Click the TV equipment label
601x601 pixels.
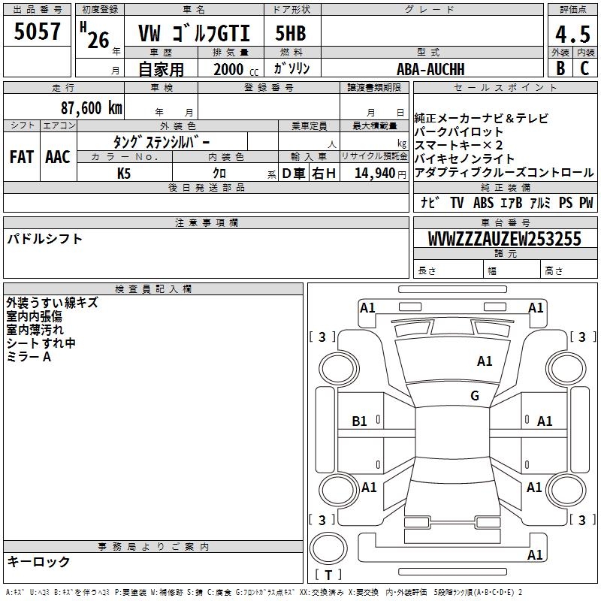pos(457,203)
